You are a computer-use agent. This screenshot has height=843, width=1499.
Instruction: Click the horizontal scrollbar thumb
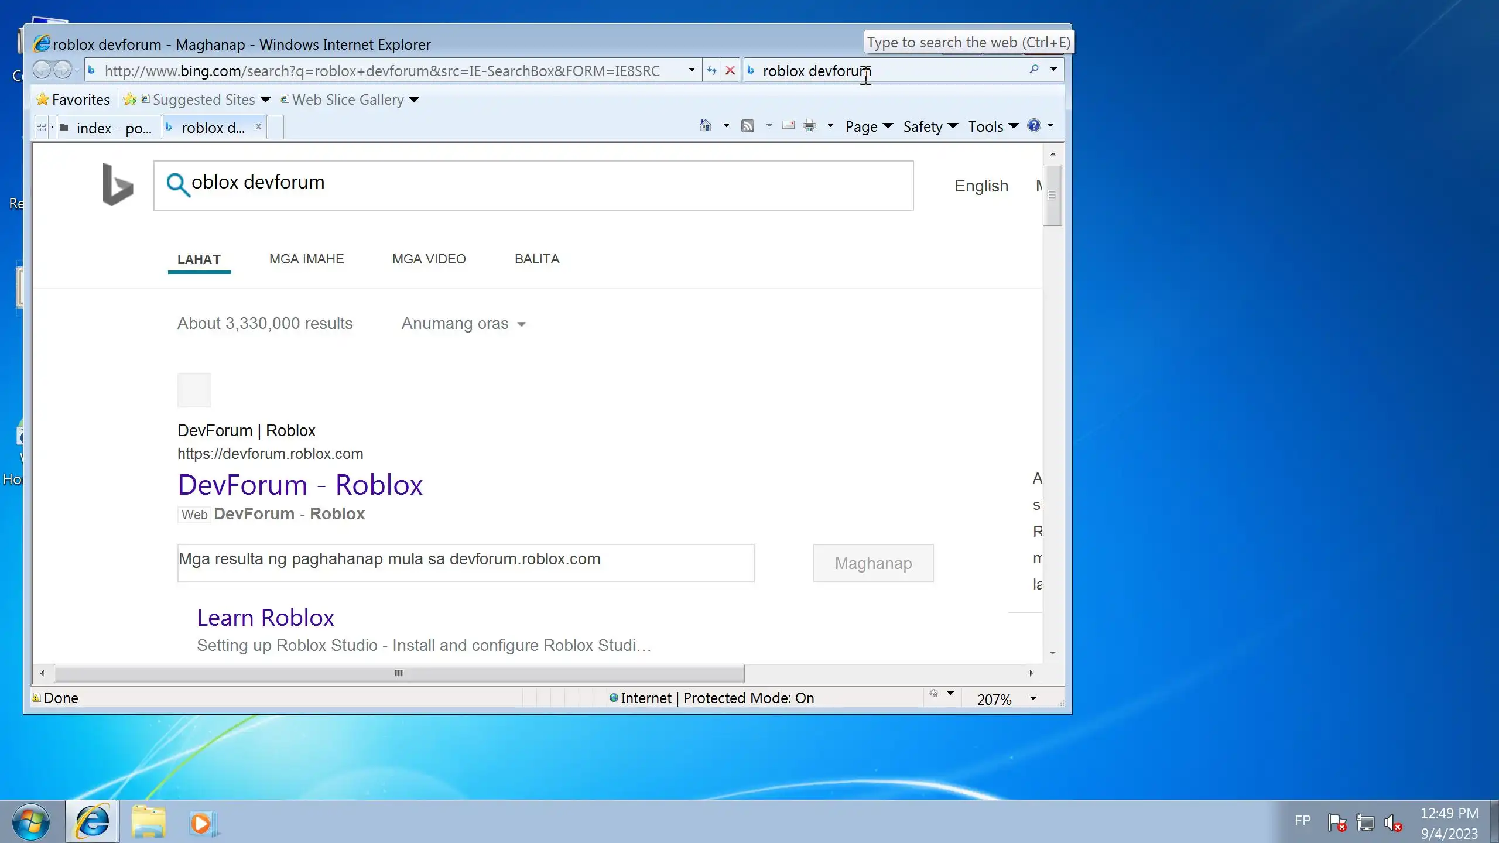pos(399,673)
